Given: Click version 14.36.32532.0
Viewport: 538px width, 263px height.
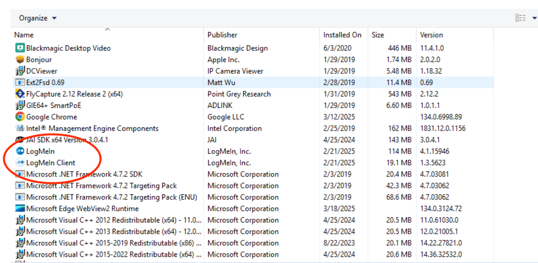Looking at the screenshot, I should tap(441, 255).
